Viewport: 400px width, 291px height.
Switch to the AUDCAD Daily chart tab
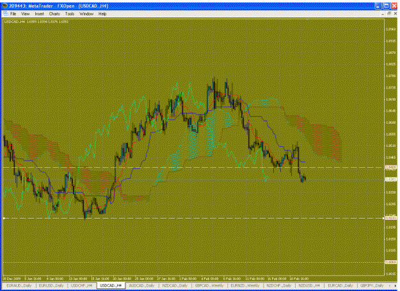click(x=142, y=285)
